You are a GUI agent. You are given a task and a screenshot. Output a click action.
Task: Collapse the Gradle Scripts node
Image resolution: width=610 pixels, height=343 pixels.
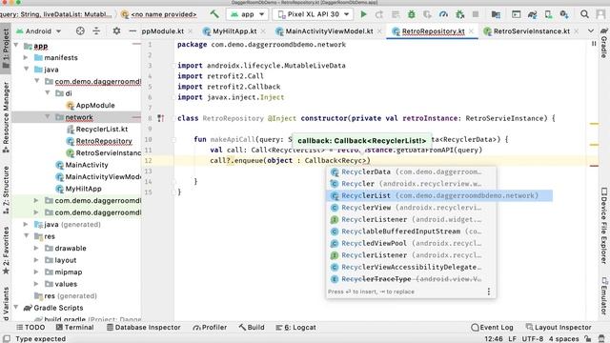click(16, 308)
